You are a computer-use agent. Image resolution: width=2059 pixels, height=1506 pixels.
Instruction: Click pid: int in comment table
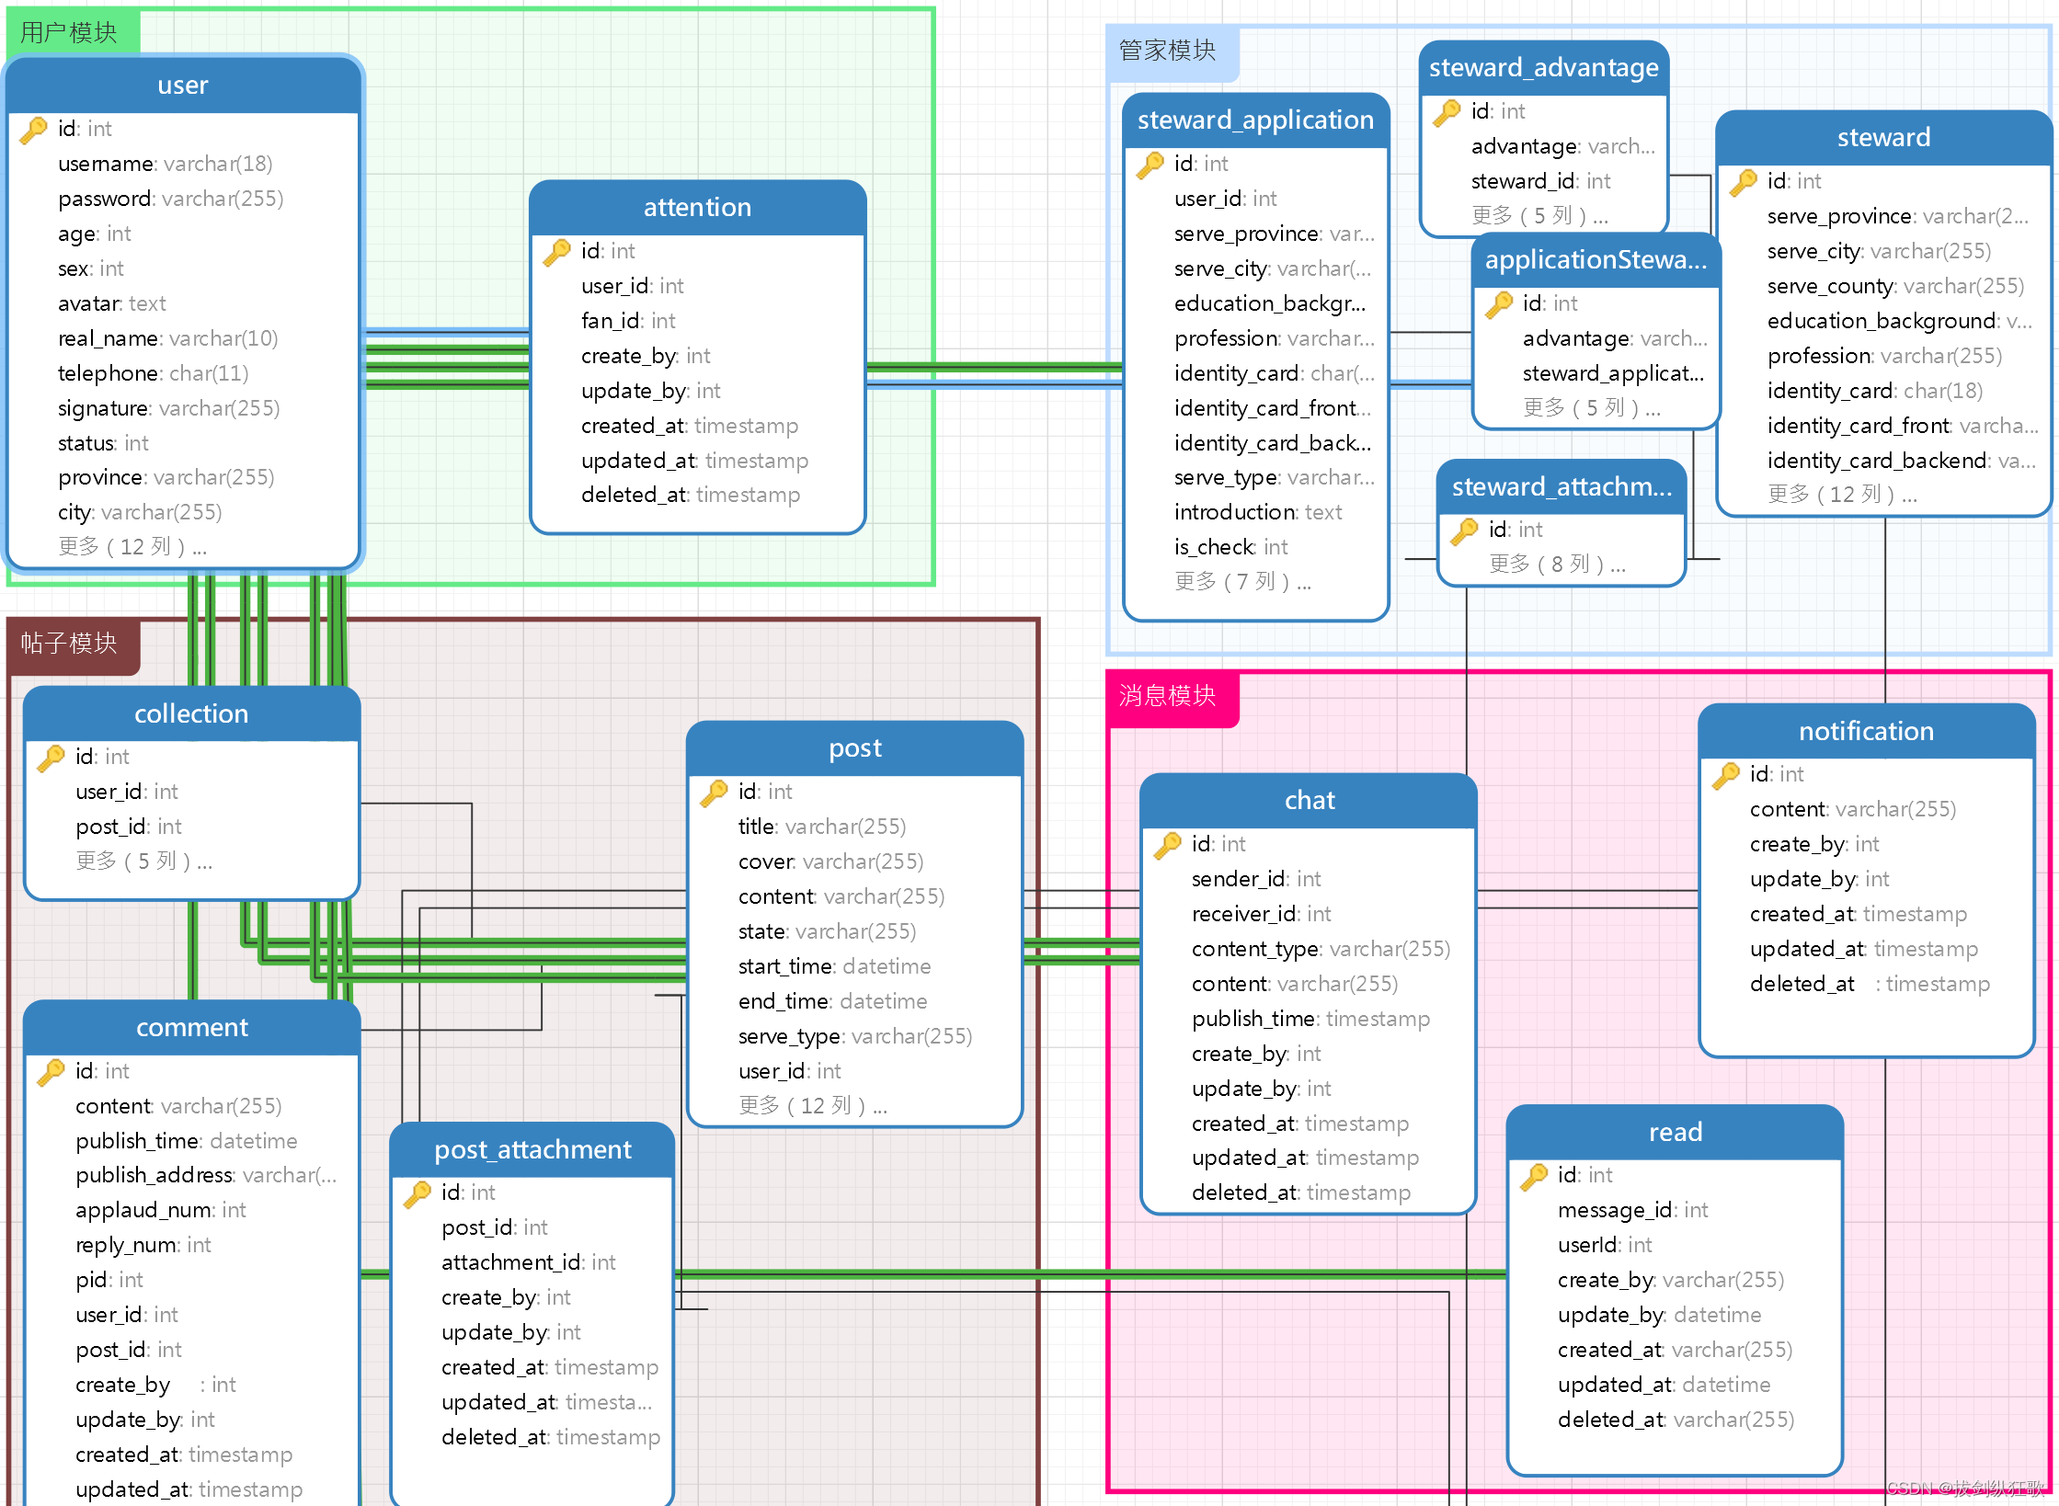pyautogui.click(x=109, y=1281)
